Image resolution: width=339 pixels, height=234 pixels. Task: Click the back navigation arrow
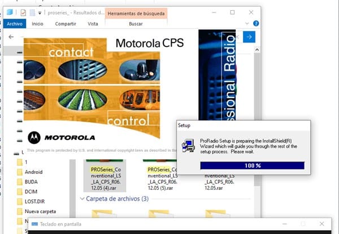[11, 37]
